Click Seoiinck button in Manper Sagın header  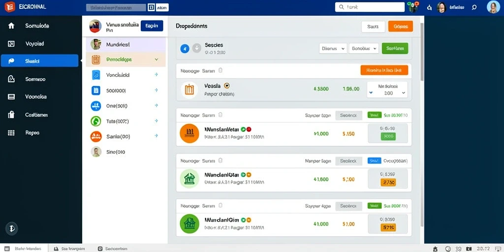coord(348,161)
